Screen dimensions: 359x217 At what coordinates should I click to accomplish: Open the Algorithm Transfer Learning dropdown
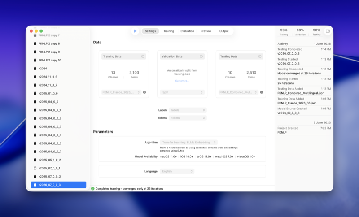(188, 143)
